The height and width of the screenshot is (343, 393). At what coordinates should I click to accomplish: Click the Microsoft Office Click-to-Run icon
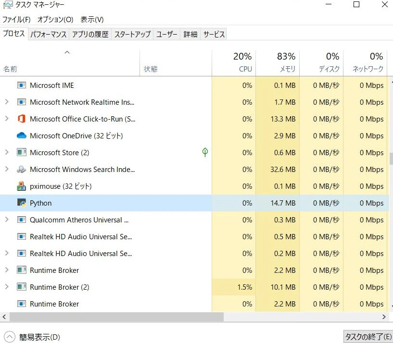pos(22,119)
